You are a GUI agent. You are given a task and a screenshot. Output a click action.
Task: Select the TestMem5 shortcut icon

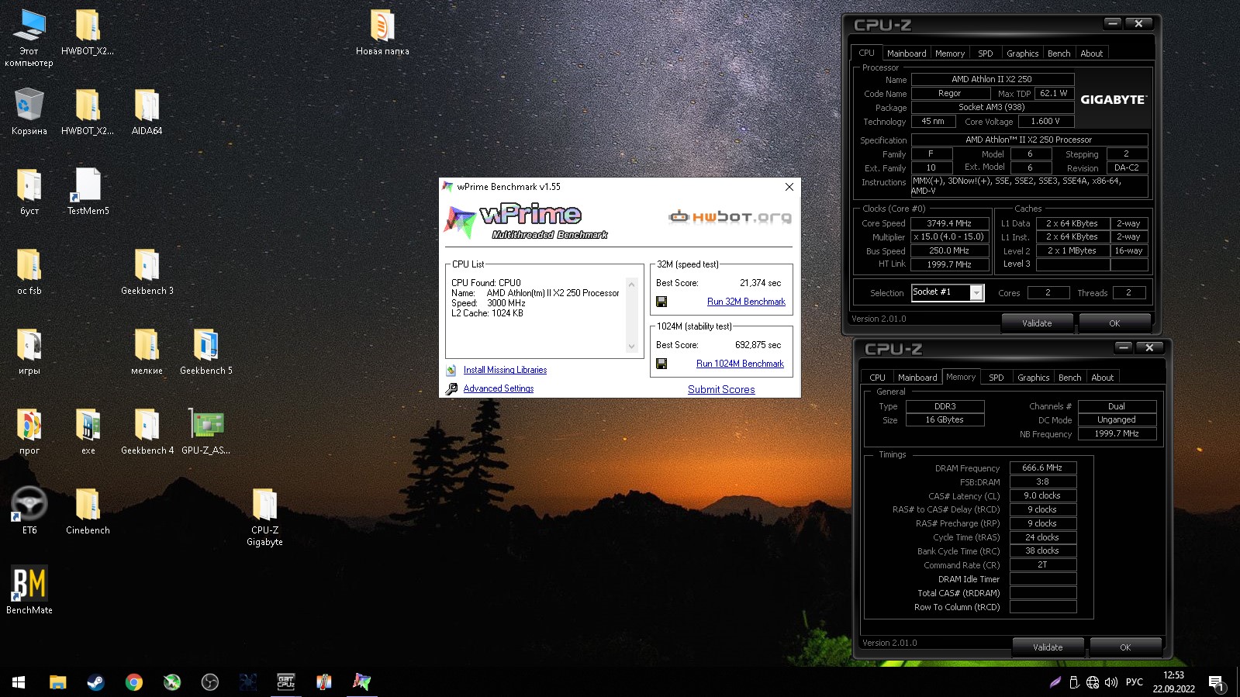88,192
